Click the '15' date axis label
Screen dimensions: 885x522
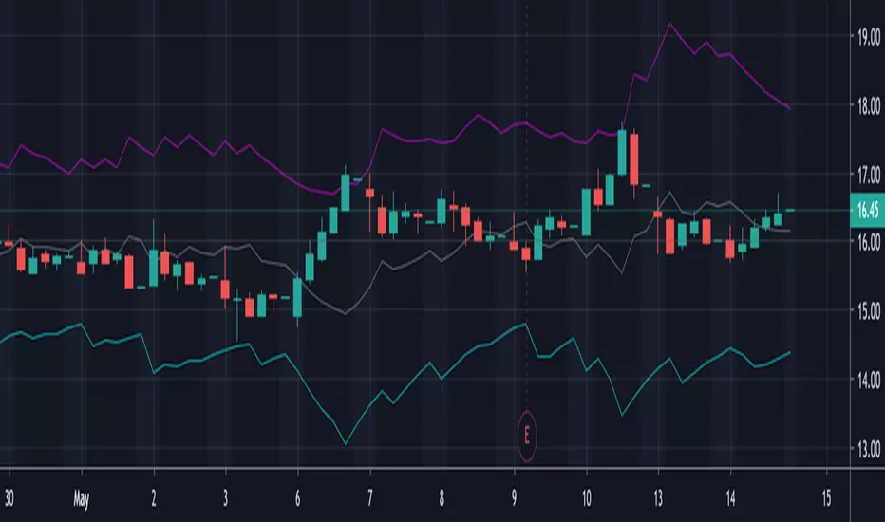826,498
